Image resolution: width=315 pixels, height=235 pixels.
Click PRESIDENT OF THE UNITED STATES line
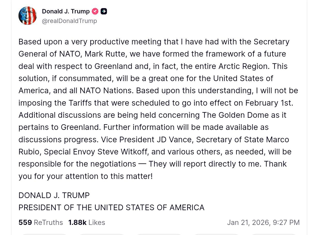111,207
